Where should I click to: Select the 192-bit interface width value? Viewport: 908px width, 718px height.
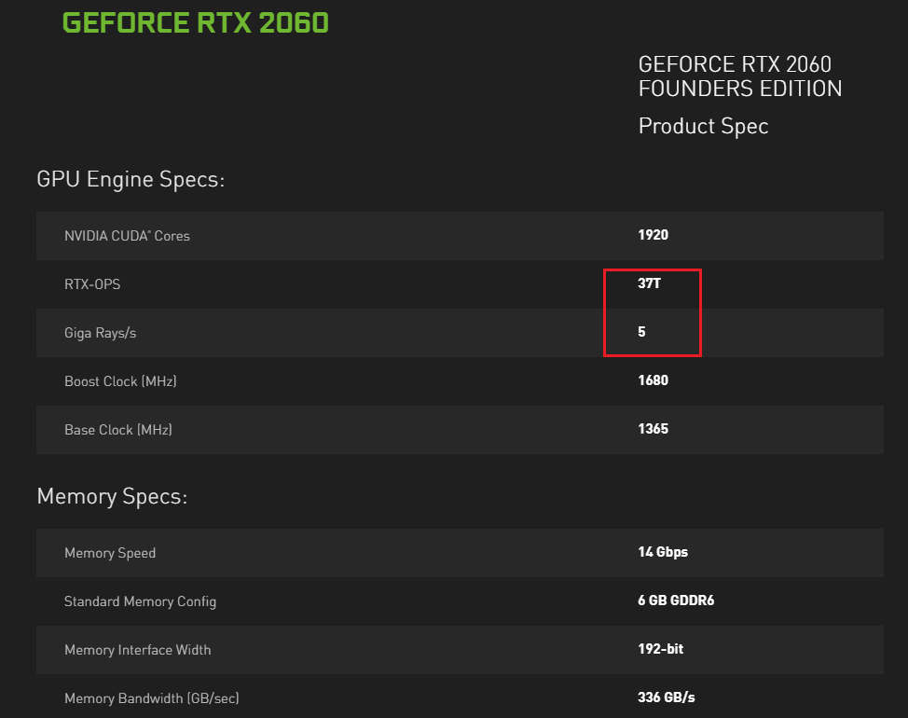pos(660,649)
